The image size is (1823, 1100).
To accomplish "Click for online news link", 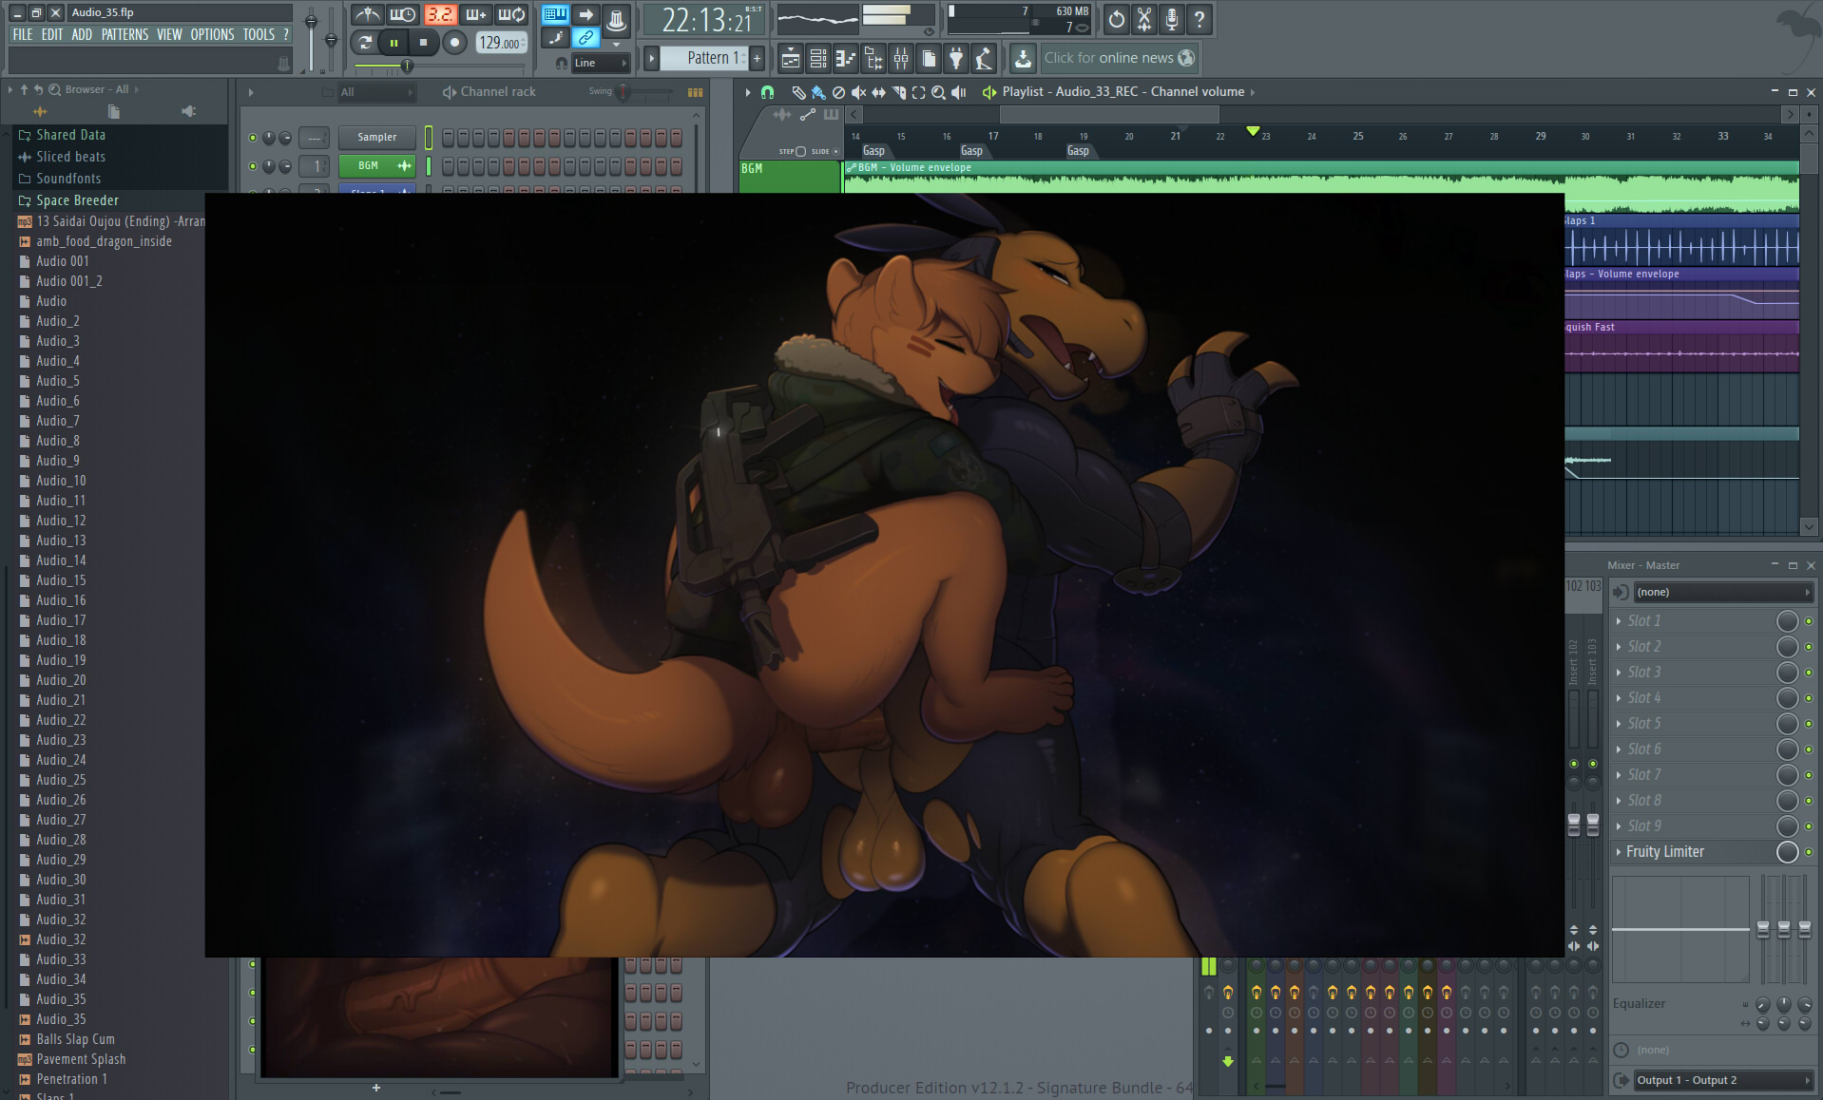I will click(x=1119, y=58).
